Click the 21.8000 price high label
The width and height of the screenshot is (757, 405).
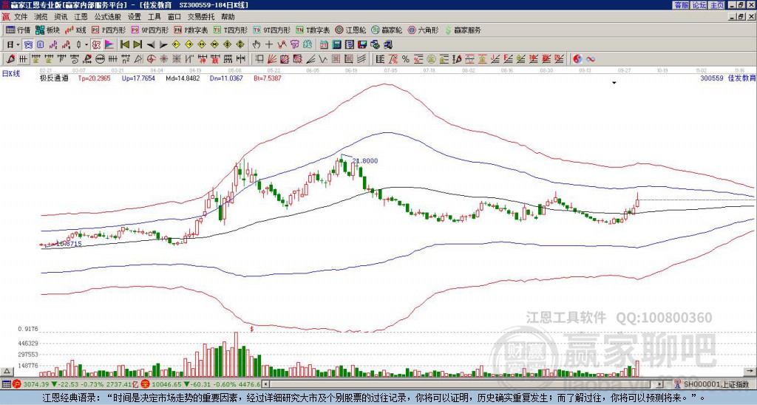365,161
